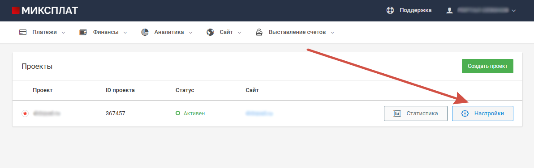Image resolution: width=534 pixels, height=168 pixels.
Task: Open the Выставление счетов menu
Action: point(297,33)
